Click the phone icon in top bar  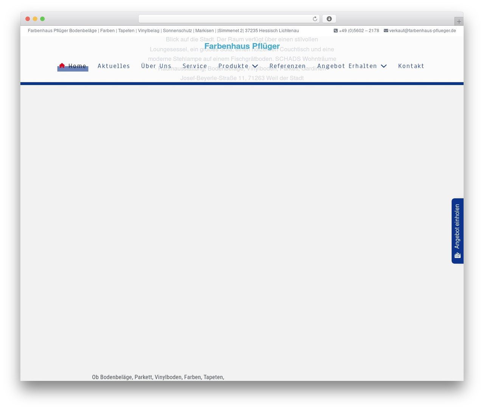coord(335,31)
